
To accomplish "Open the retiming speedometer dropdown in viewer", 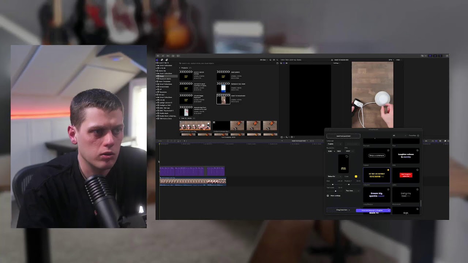I will (x=293, y=137).
